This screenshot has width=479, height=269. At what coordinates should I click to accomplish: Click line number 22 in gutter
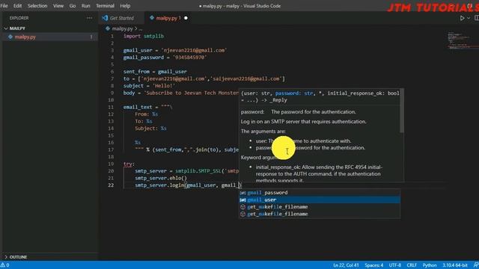click(111, 185)
